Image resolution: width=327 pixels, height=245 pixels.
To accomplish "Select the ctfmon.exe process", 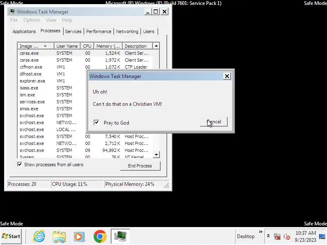I will (x=85, y=67).
